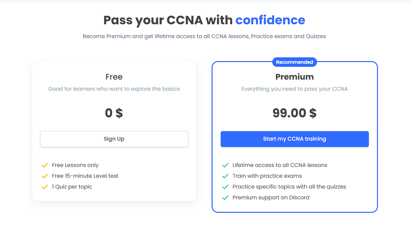Click the word confidence in the heading

pyautogui.click(x=270, y=20)
